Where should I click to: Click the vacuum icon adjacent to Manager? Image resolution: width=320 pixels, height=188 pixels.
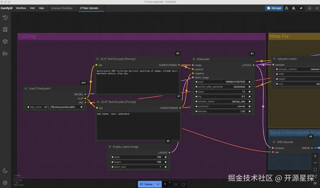pos(287,8)
